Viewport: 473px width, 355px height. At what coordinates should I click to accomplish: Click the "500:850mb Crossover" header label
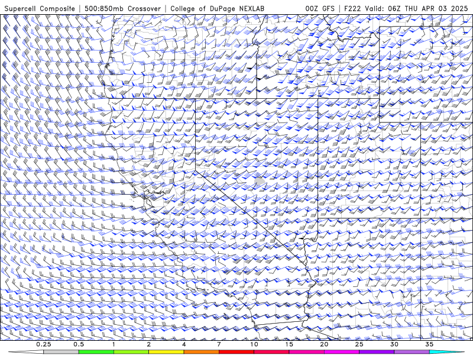[x=123, y=8]
